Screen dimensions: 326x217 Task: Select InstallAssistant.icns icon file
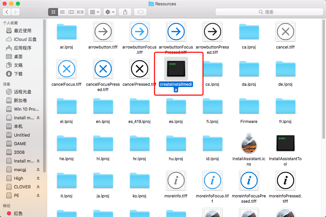pyautogui.click(x=249, y=143)
